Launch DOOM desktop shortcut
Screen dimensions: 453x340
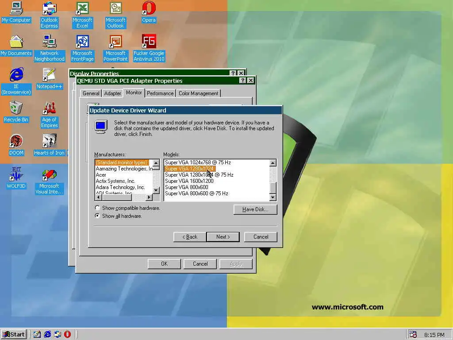[16, 145]
